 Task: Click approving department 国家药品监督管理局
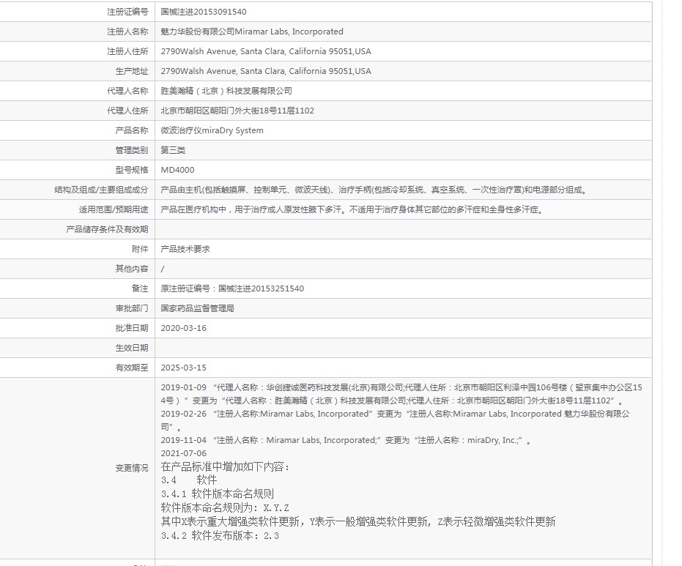coord(198,309)
